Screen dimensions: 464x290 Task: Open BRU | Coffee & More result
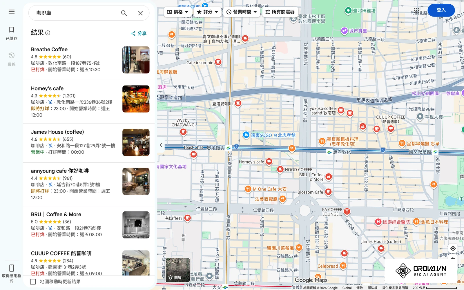tap(89, 225)
